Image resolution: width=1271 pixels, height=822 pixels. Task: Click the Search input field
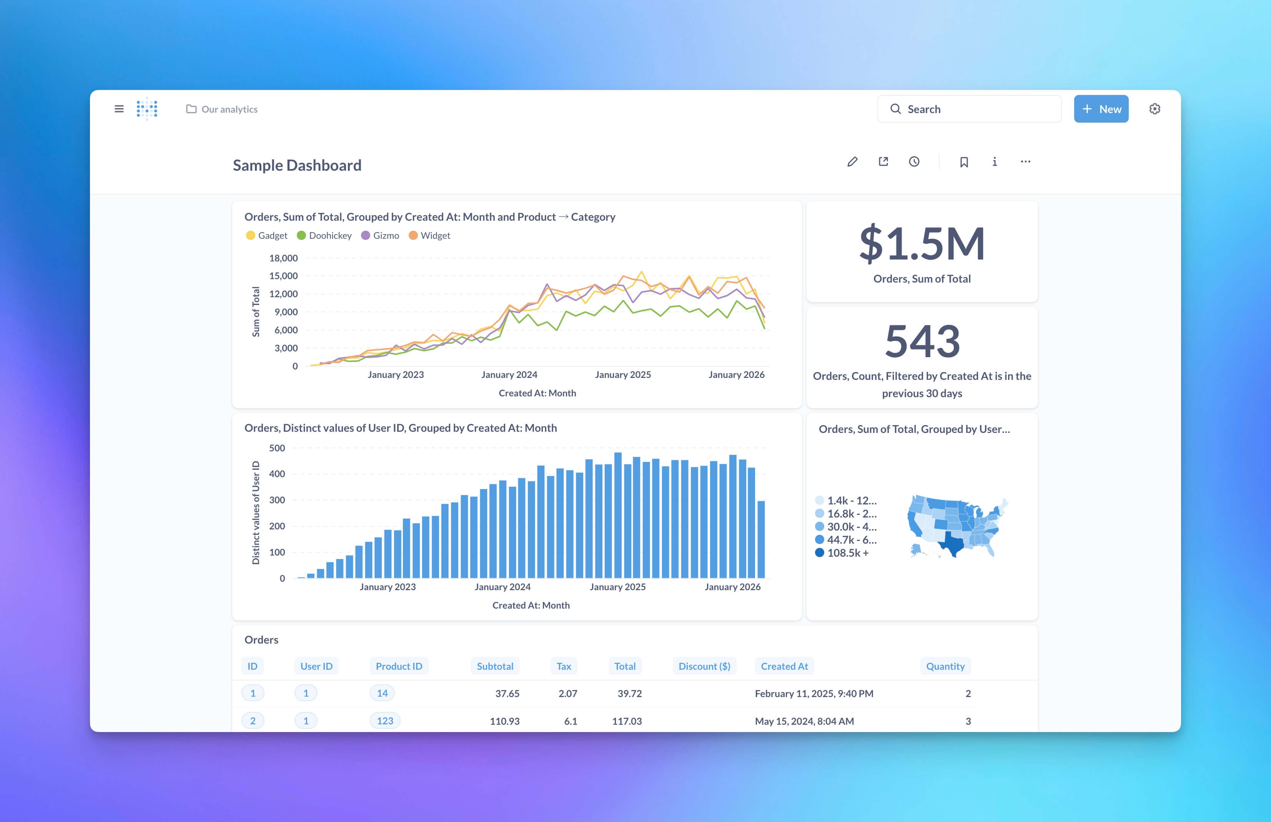[969, 109]
